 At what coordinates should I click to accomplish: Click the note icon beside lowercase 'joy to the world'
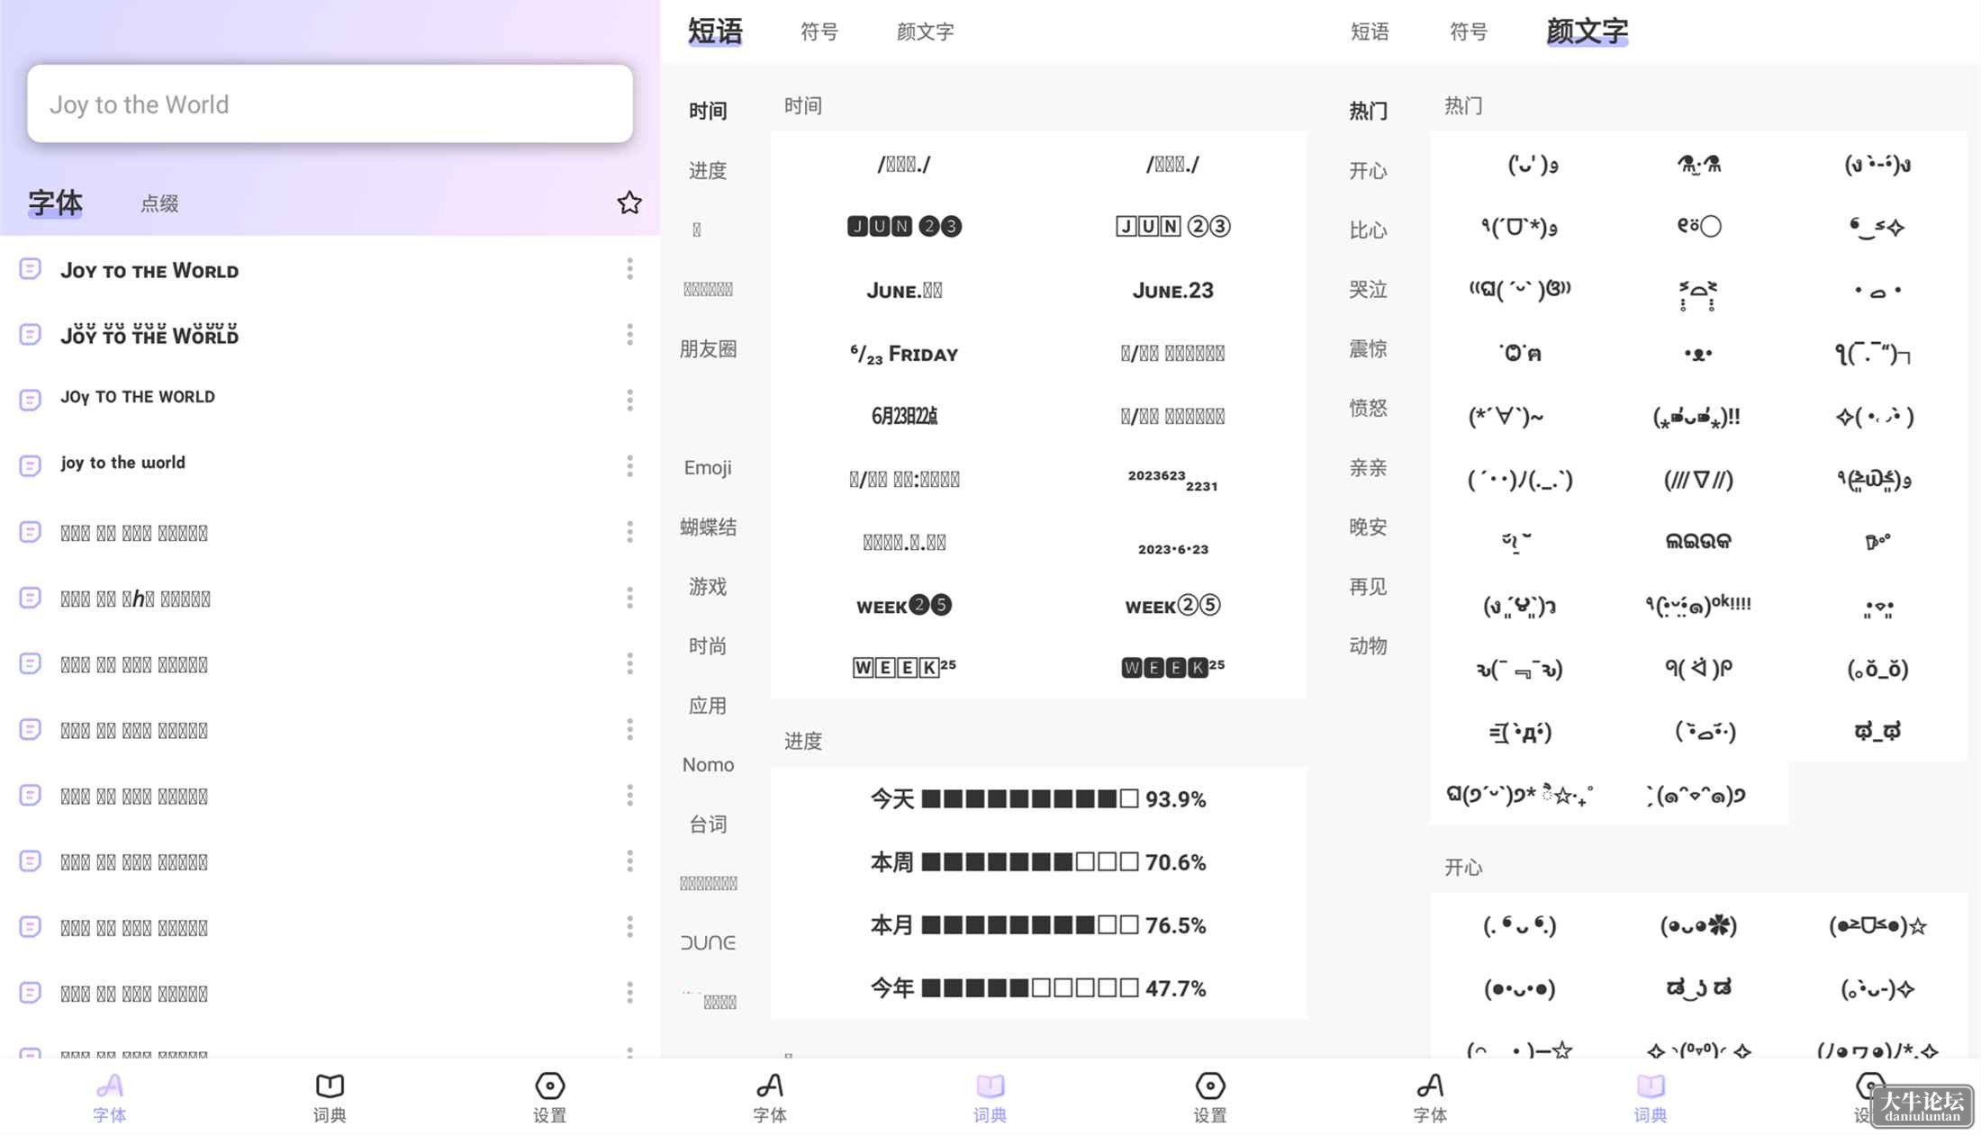point(30,465)
